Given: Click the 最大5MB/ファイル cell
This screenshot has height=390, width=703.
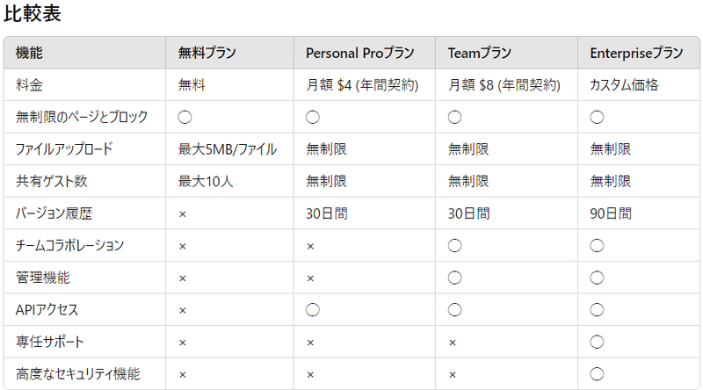Looking at the screenshot, I should [229, 149].
